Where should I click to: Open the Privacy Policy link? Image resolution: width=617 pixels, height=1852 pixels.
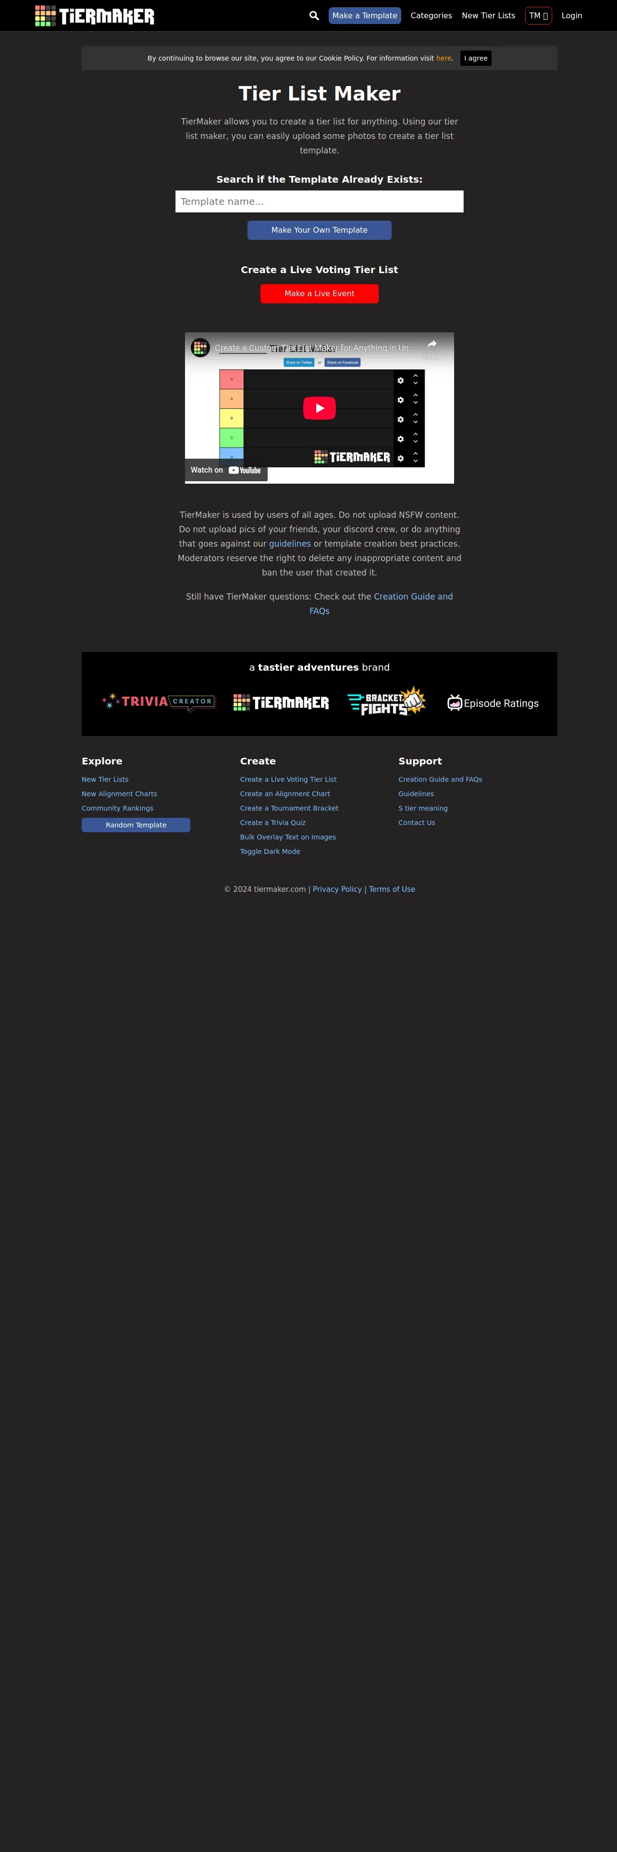click(337, 889)
